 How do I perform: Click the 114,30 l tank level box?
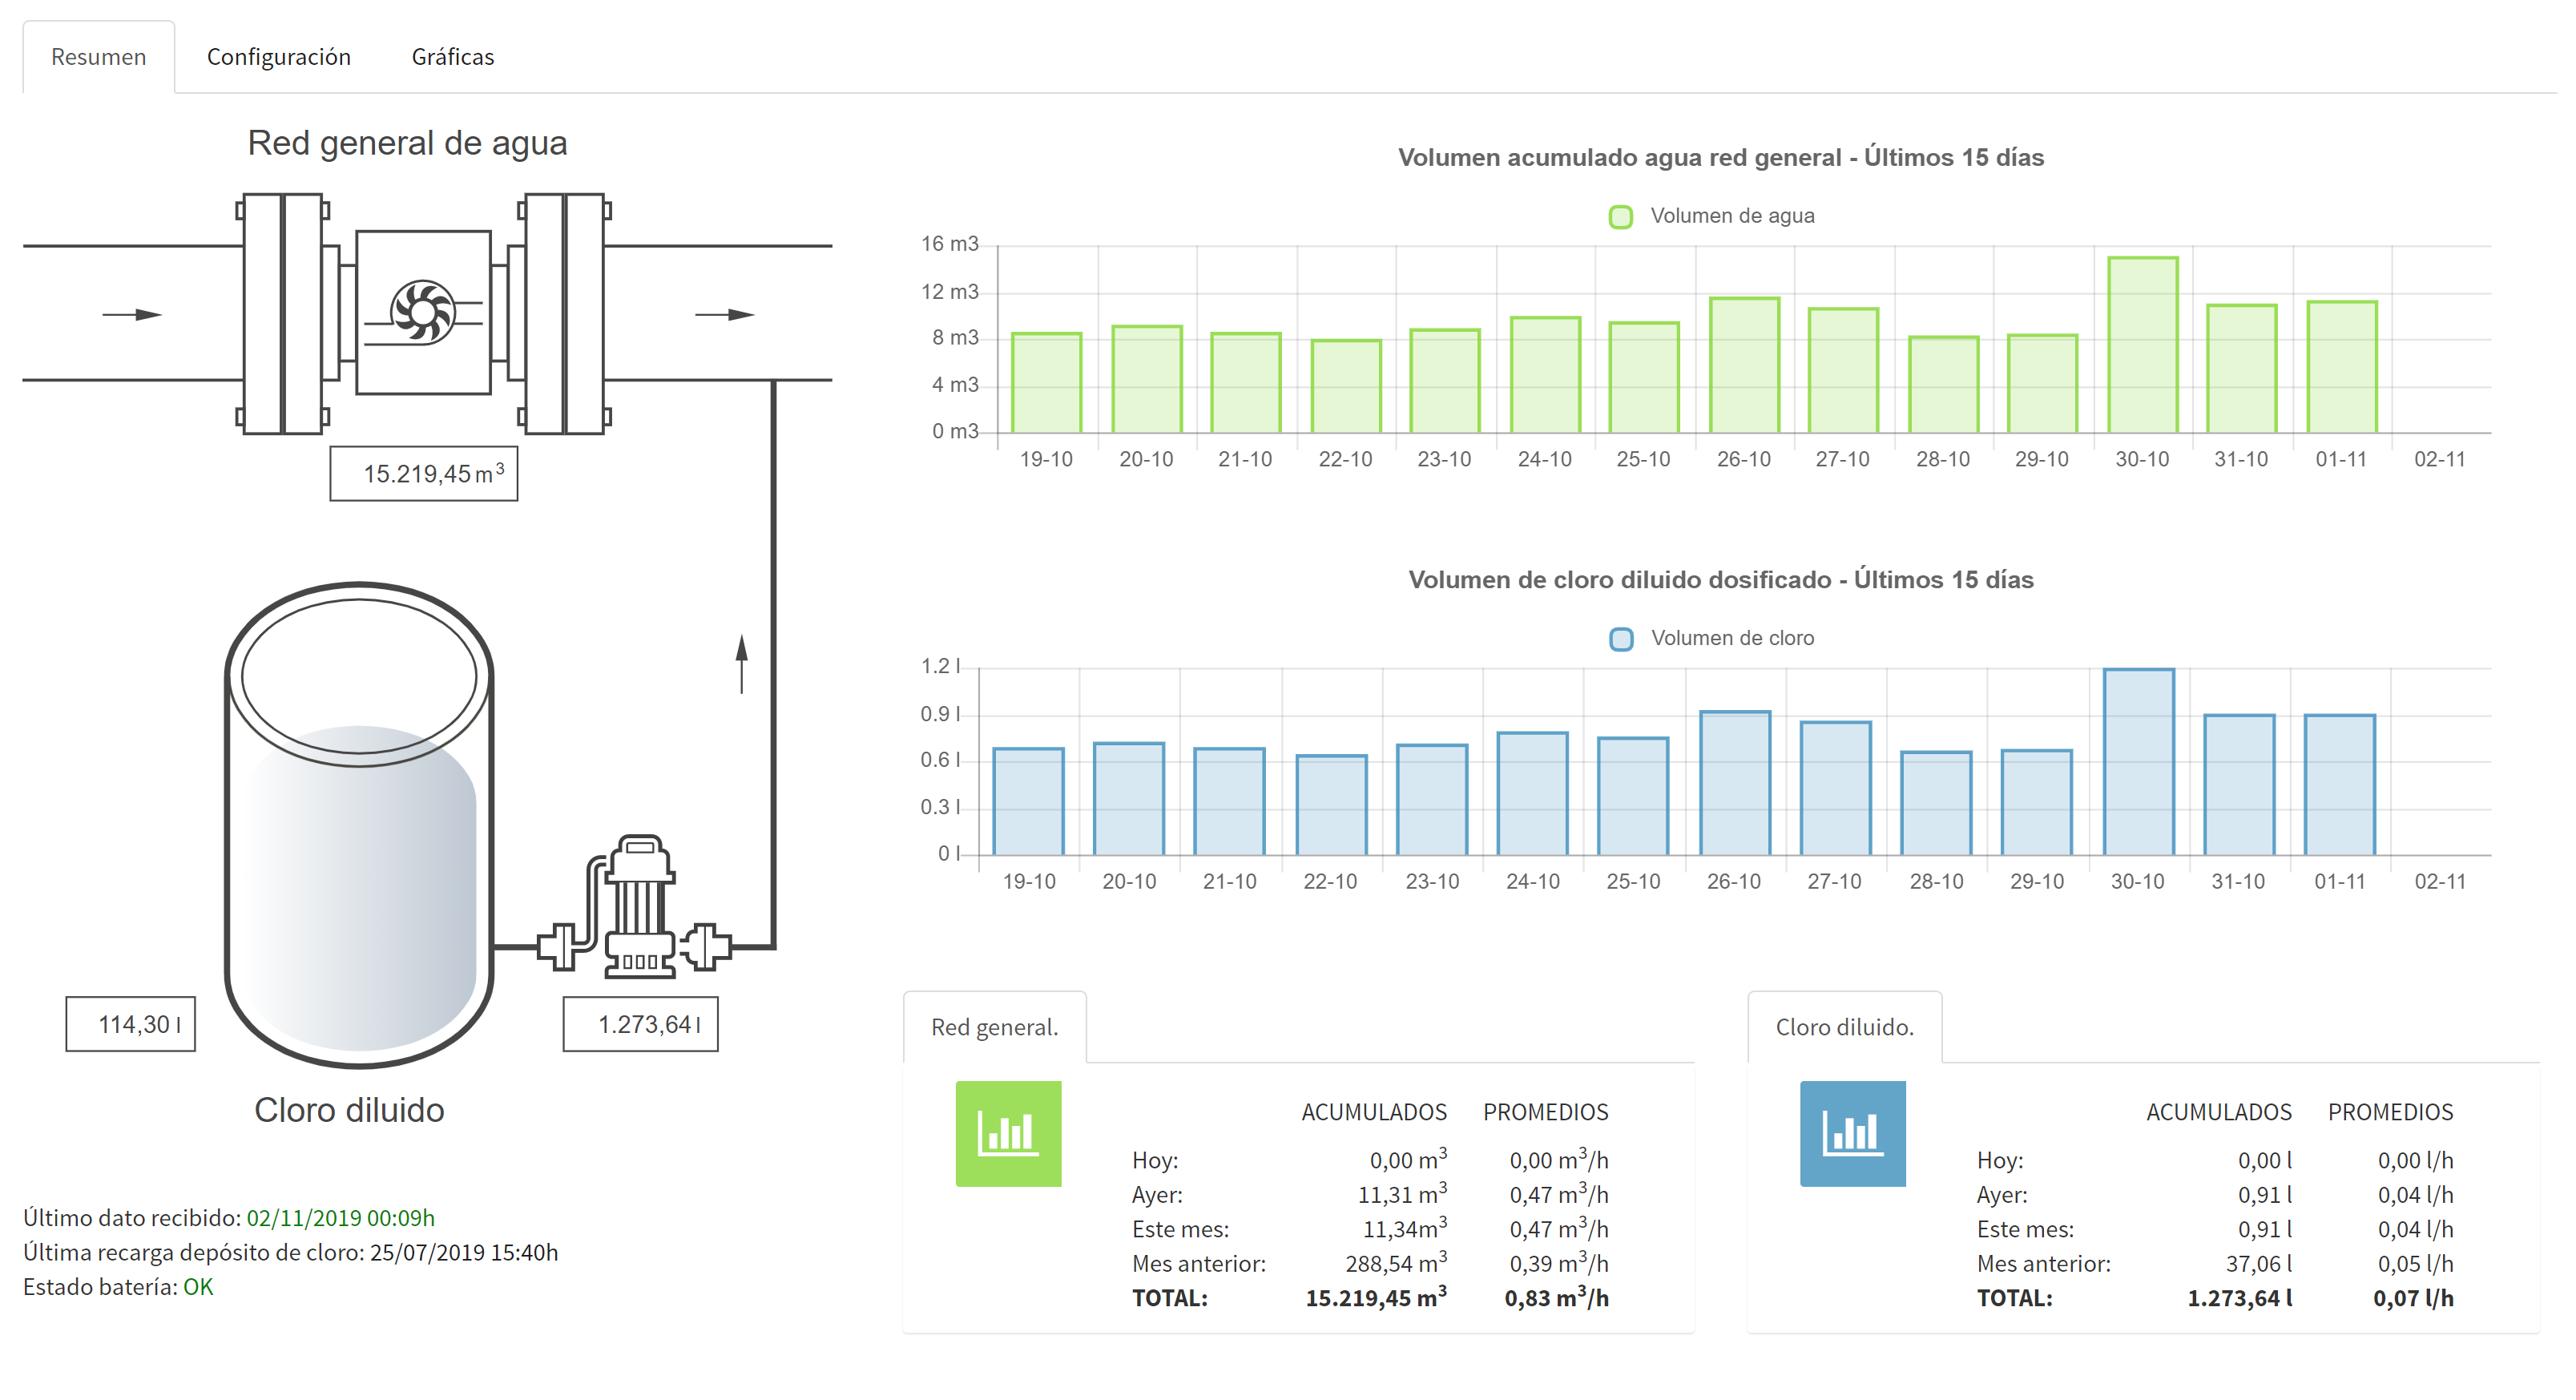coord(130,1024)
